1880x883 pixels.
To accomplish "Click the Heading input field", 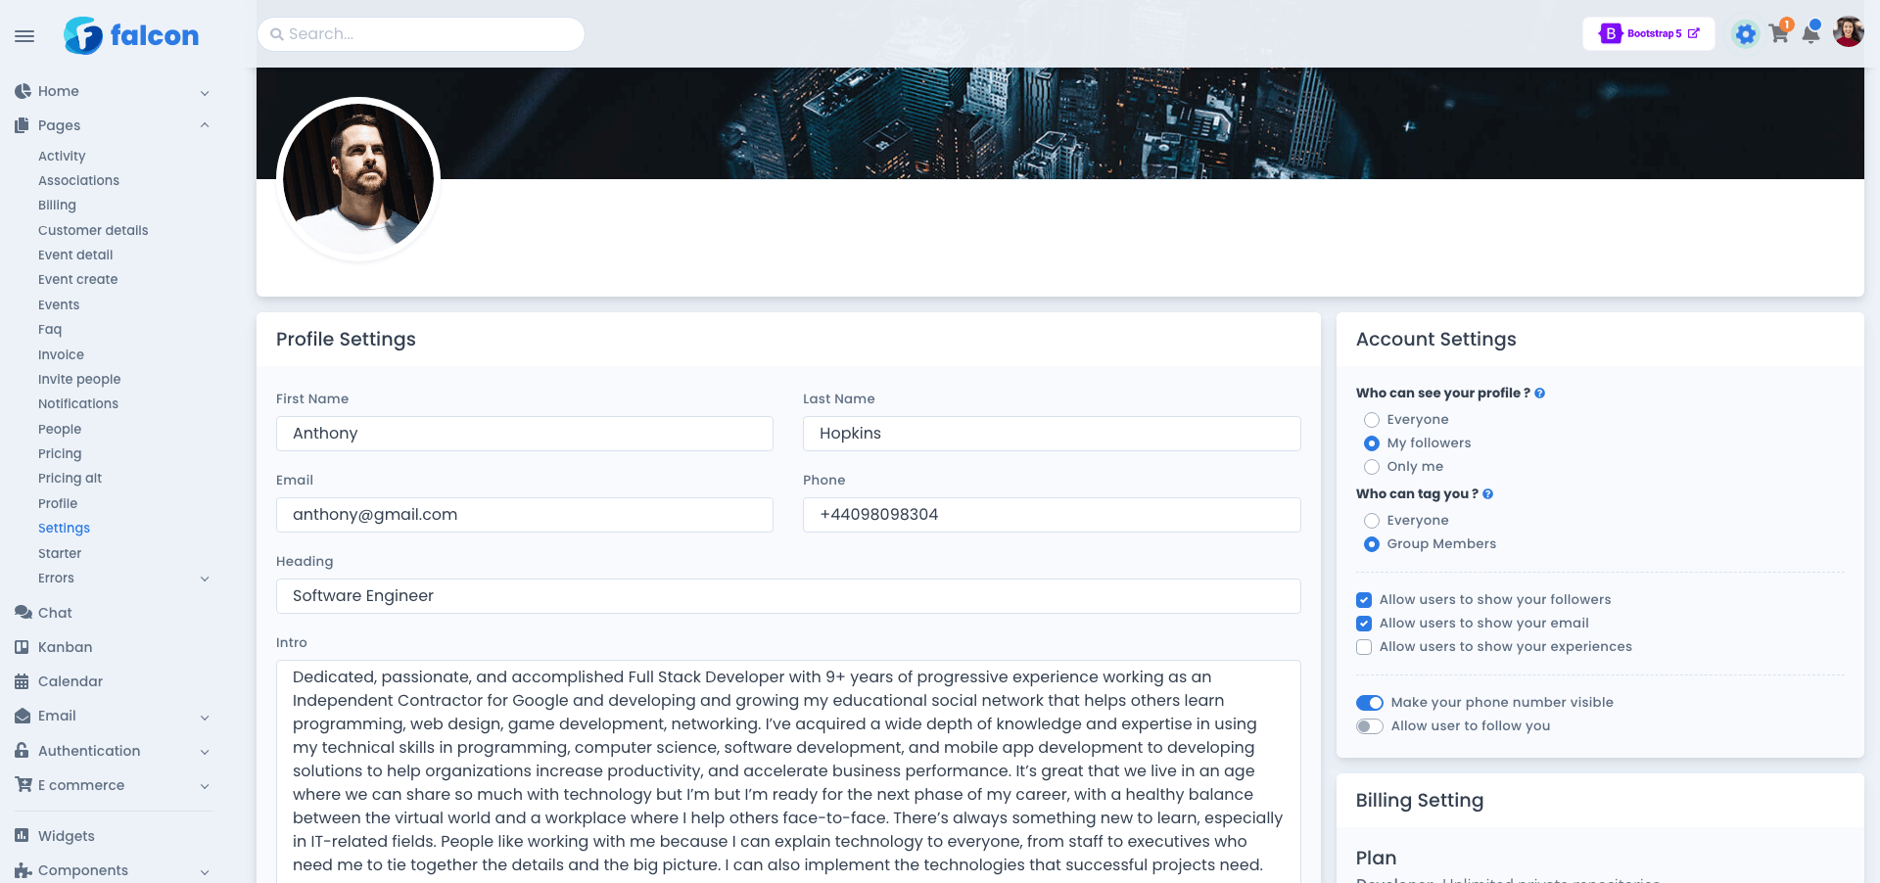I will coord(787,596).
